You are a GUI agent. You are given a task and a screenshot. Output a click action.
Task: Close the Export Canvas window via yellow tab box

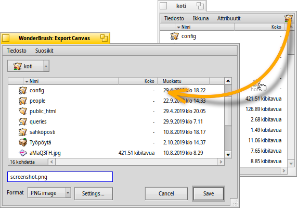coord(6,38)
